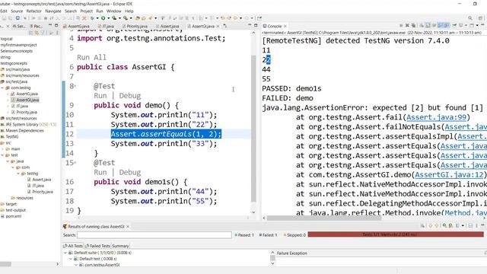Expand the main folder under src

coord(3,149)
